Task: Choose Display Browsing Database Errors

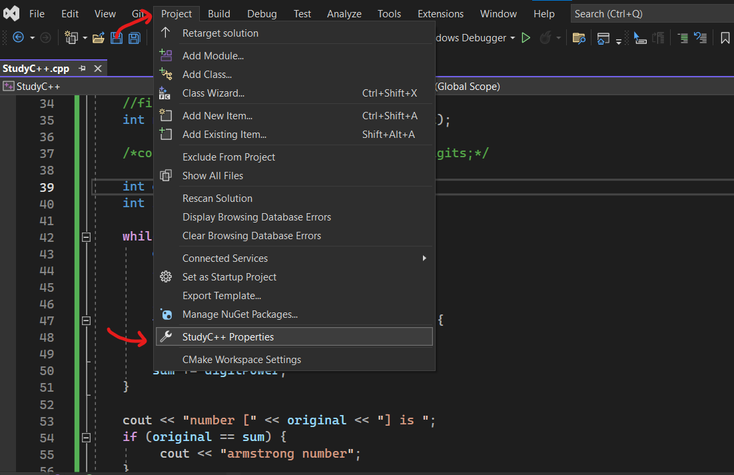Action: (x=294, y=217)
